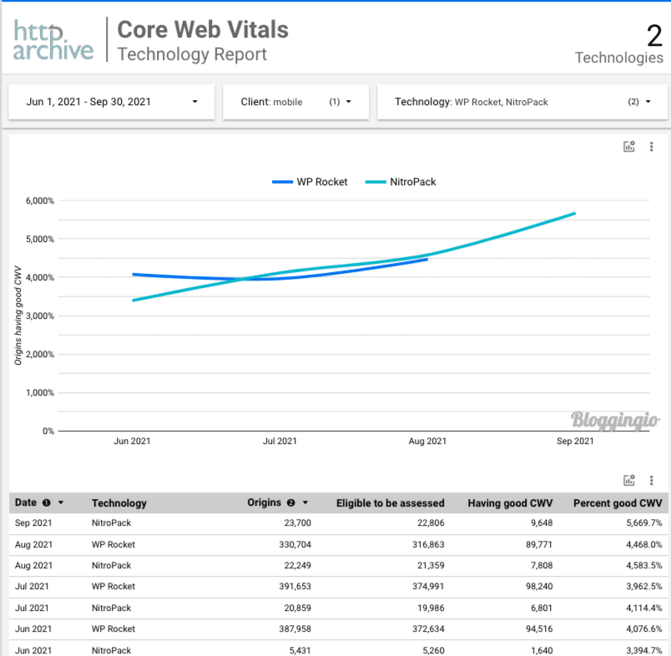The image size is (671, 656).
Task: Click origins value 387,958
Action: pos(295,629)
